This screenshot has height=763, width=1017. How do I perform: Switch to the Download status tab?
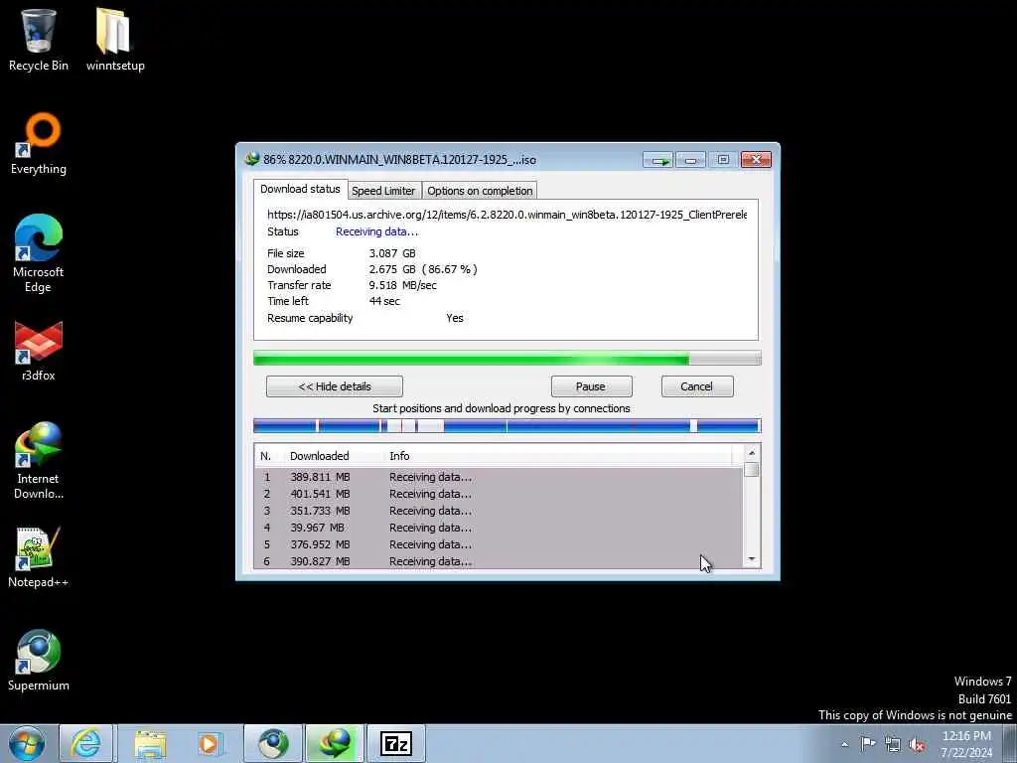point(300,189)
